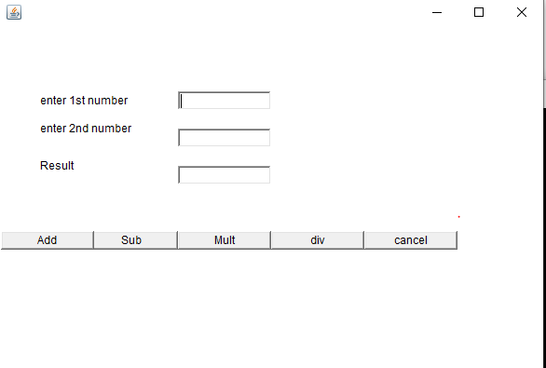The height and width of the screenshot is (368, 546).
Task: Maximize the calculator window
Action: point(479,12)
